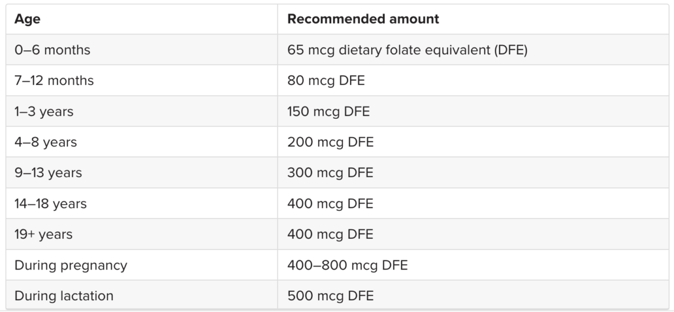This screenshot has width=674, height=312.
Task: Click the "200 mcg DFE" amount cell
Action: pyautogui.click(x=330, y=142)
